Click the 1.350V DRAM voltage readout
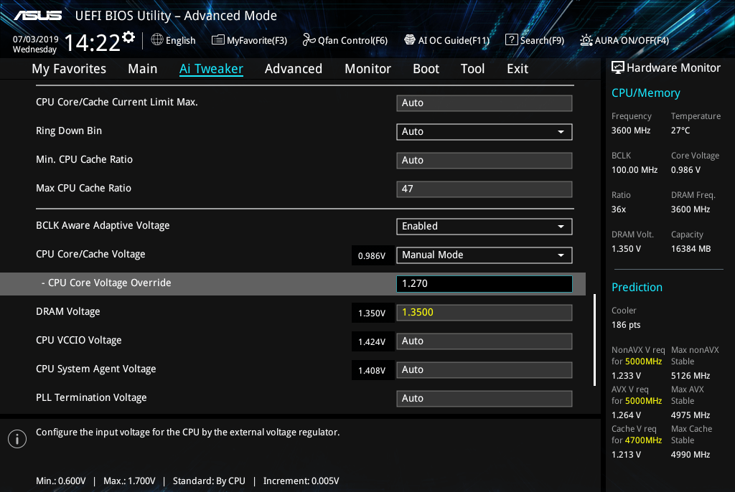 point(372,313)
